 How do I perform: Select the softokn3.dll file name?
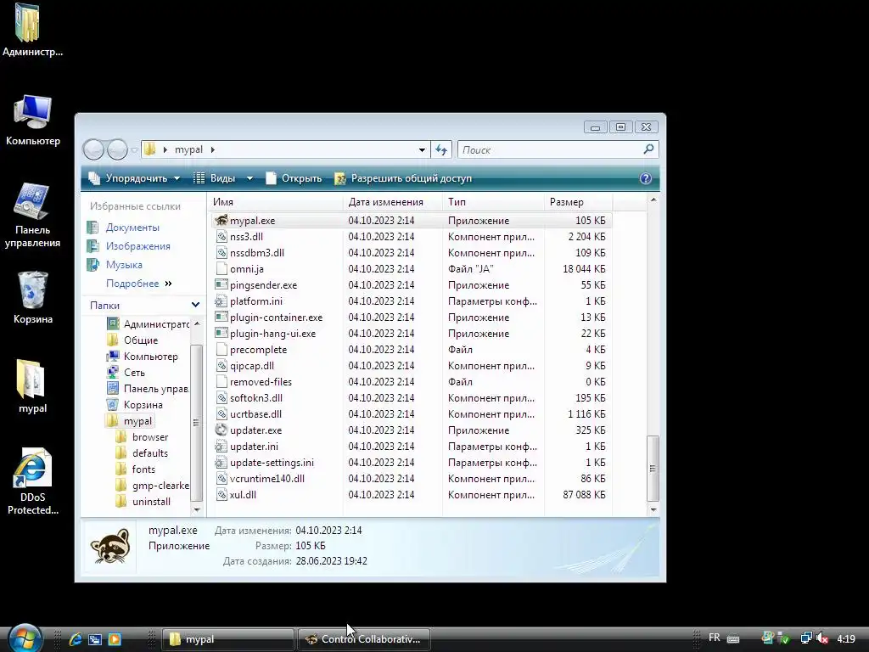256,398
